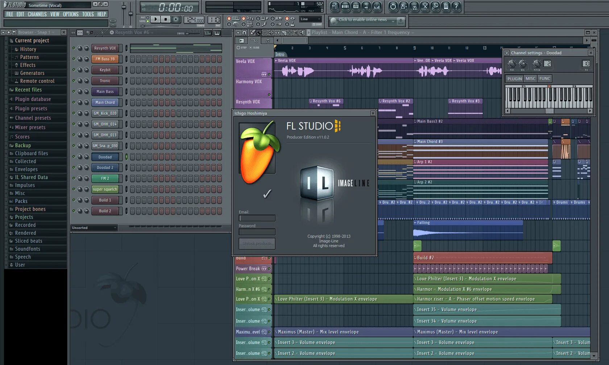Viewport: 609px width, 365px height.
Task: Open the graph editor in step sequencer
Action: coord(208,33)
